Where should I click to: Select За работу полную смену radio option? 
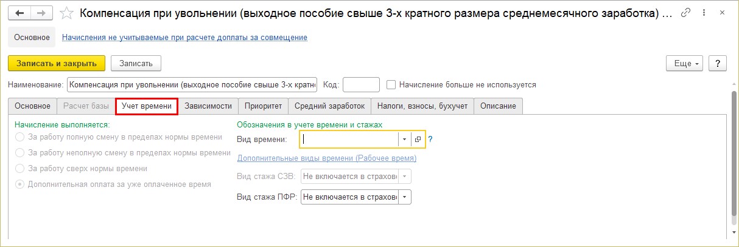tap(20, 137)
